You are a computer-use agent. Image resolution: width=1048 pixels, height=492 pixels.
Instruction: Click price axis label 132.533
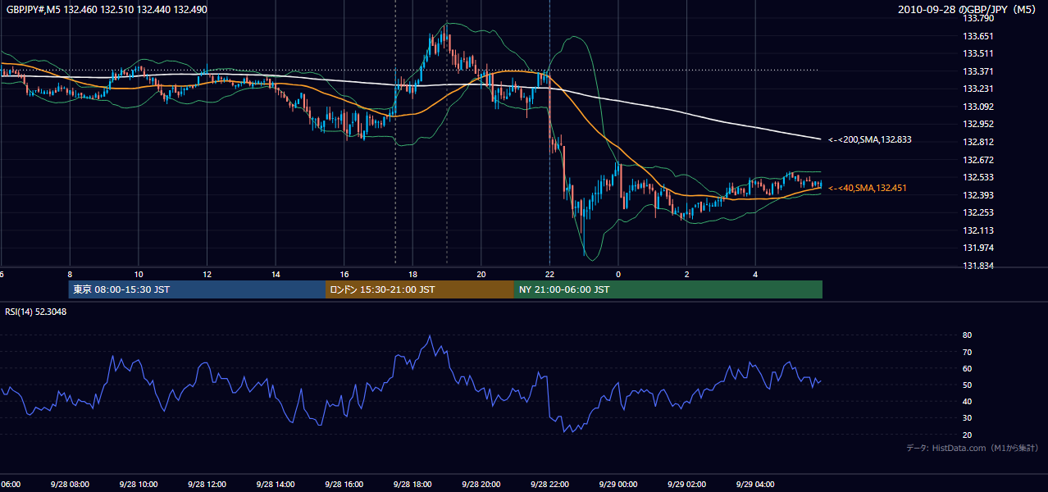click(x=978, y=177)
